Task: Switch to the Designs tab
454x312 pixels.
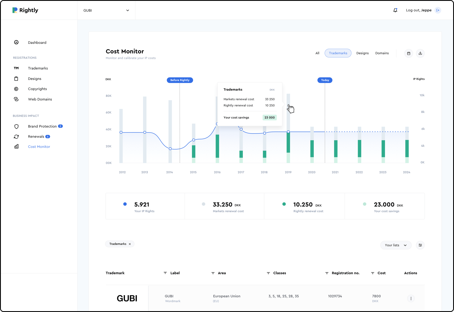Action: coord(362,53)
